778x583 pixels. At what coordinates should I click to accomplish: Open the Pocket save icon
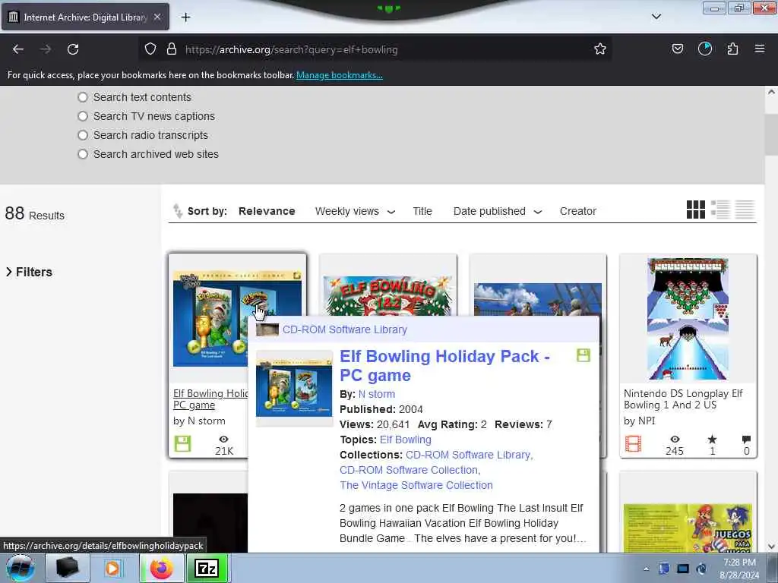(x=677, y=49)
